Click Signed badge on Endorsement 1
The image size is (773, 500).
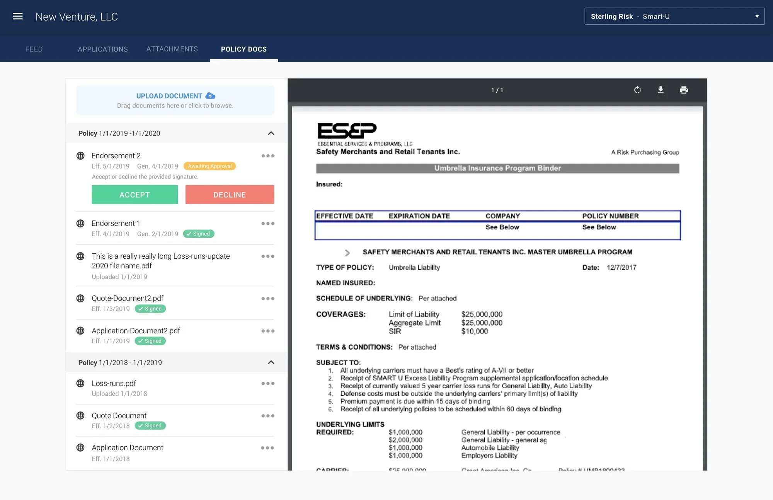coord(199,234)
